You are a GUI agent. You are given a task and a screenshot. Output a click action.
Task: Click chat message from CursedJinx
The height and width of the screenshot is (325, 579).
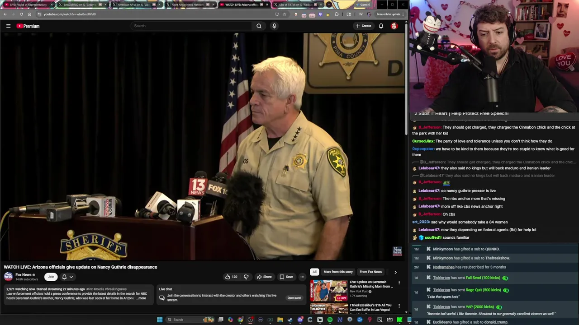coord(482,141)
